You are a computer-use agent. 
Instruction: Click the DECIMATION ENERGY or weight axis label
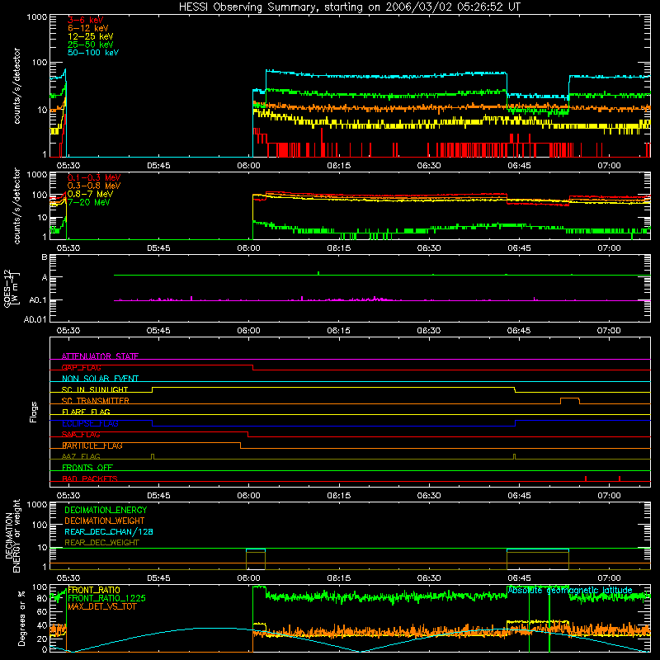pyautogui.click(x=12, y=535)
